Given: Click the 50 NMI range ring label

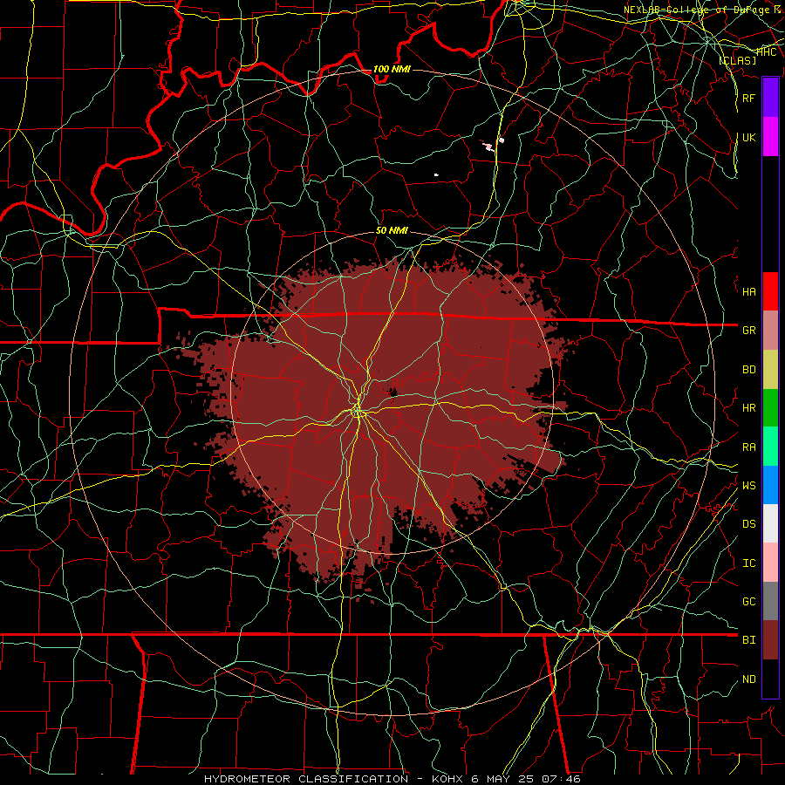Looking at the screenshot, I should point(392,230).
